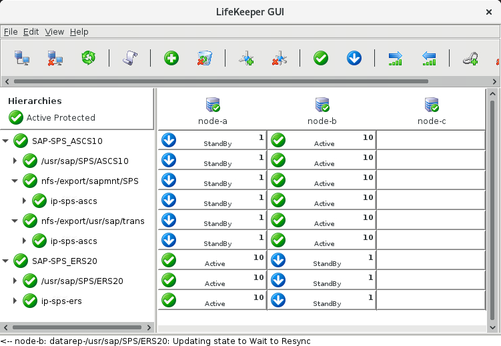The image size is (501, 346).
Task: Click the node-b column header label
Action: pyautogui.click(x=322, y=121)
